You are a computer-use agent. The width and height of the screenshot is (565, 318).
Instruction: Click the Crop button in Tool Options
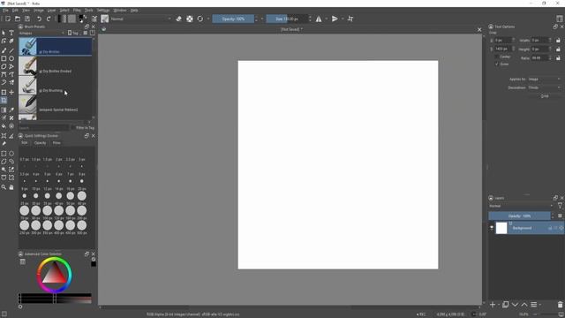click(545, 96)
